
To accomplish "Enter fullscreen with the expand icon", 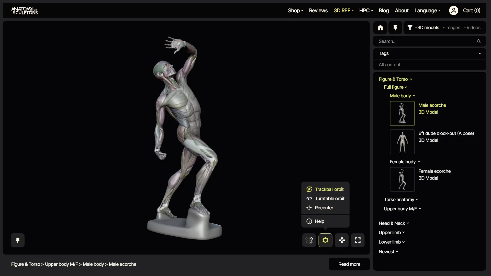I will [x=358, y=240].
